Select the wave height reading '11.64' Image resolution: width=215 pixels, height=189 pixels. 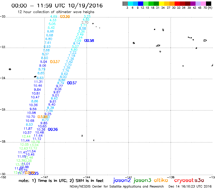[x=38, y=135]
